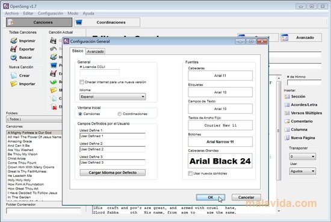
Task: Click the Comentario insert icon
Action: [287, 122]
